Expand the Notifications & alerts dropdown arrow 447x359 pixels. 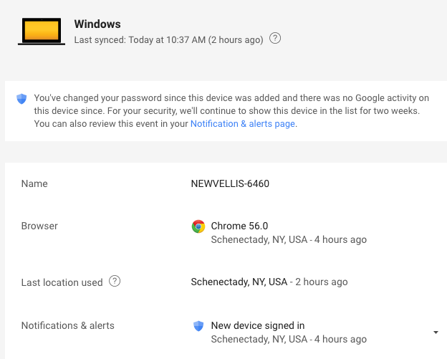pyautogui.click(x=436, y=332)
